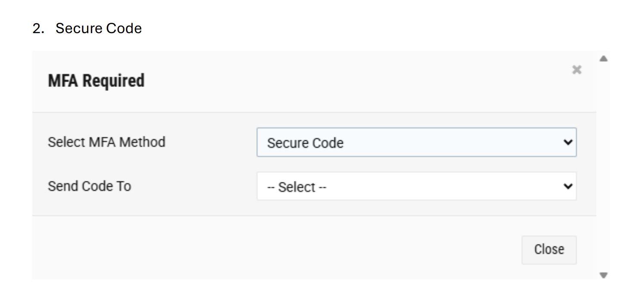Click the chevron on Secure Code dropdown

point(568,142)
